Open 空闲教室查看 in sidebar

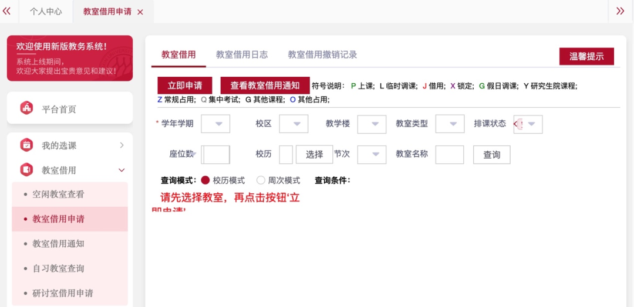tap(58, 194)
